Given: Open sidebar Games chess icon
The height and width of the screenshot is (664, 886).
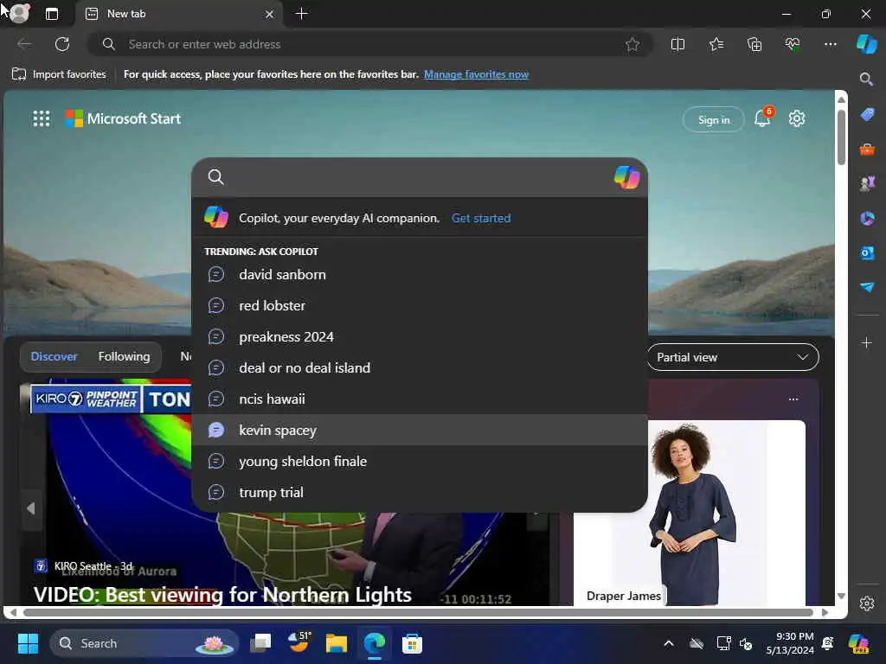Looking at the screenshot, I should (867, 183).
